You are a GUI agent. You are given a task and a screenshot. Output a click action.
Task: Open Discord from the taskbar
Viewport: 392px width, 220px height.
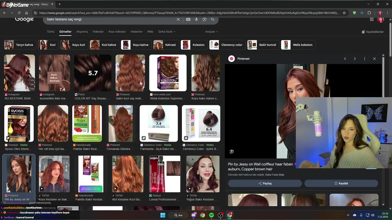(194, 215)
